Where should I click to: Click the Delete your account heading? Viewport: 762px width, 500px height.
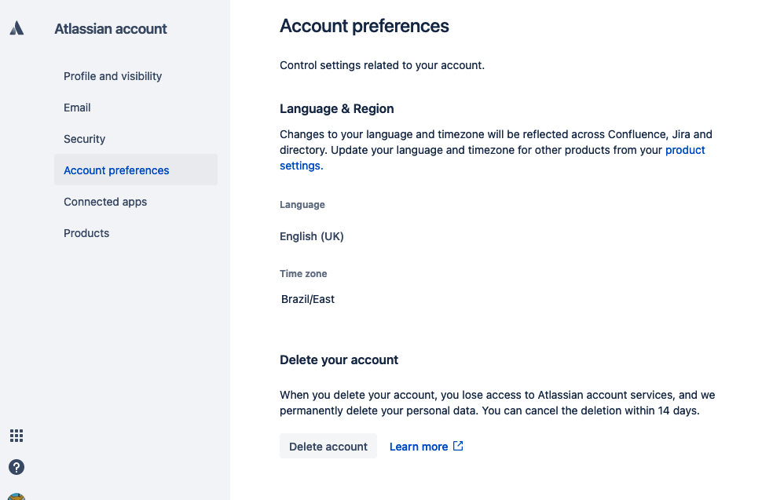point(339,360)
